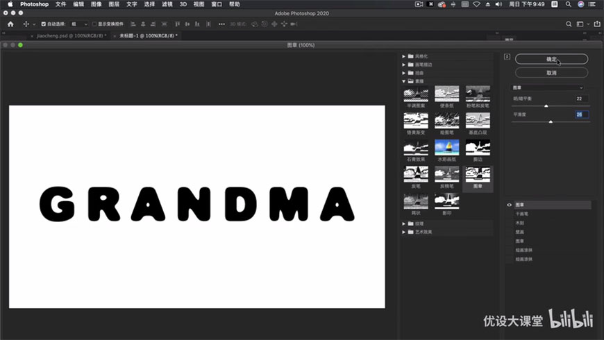Select the Move tool icon

click(x=26, y=24)
